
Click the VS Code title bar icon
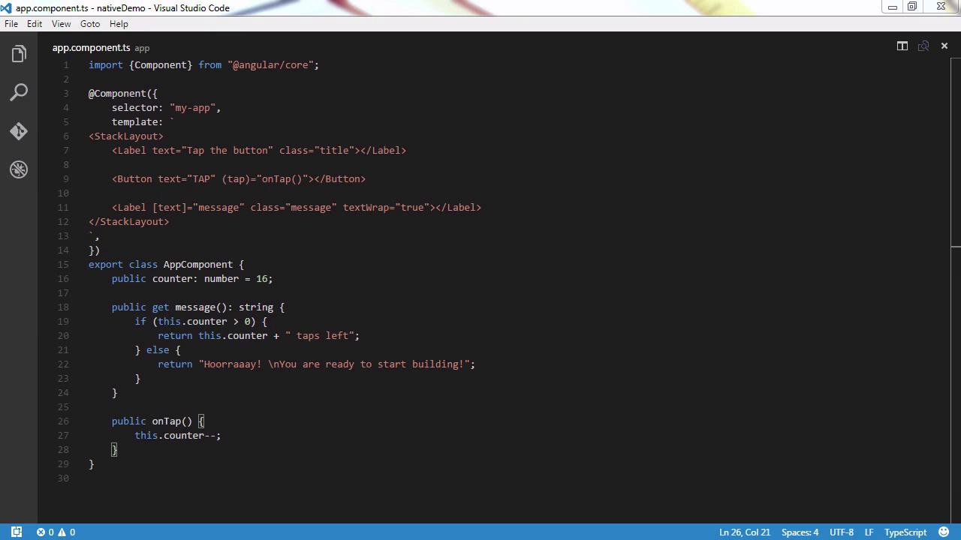coord(6,7)
